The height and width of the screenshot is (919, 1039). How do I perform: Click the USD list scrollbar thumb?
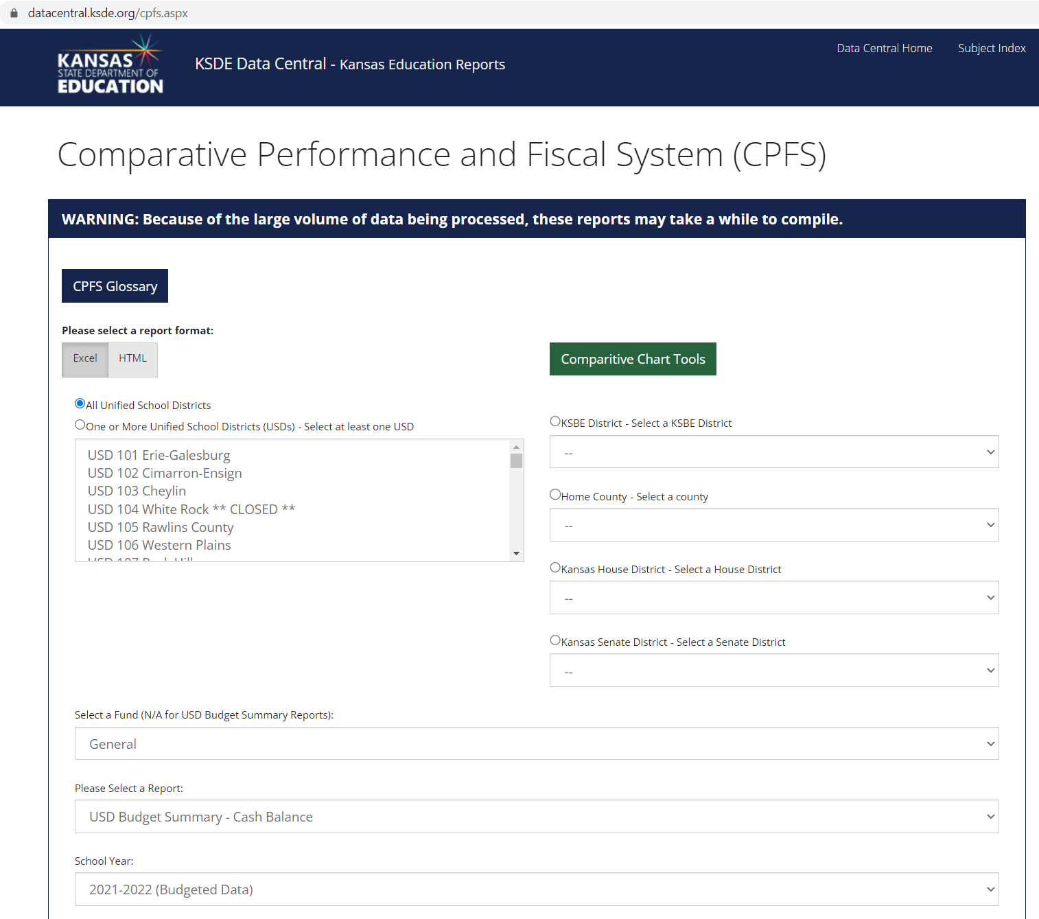(517, 461)
